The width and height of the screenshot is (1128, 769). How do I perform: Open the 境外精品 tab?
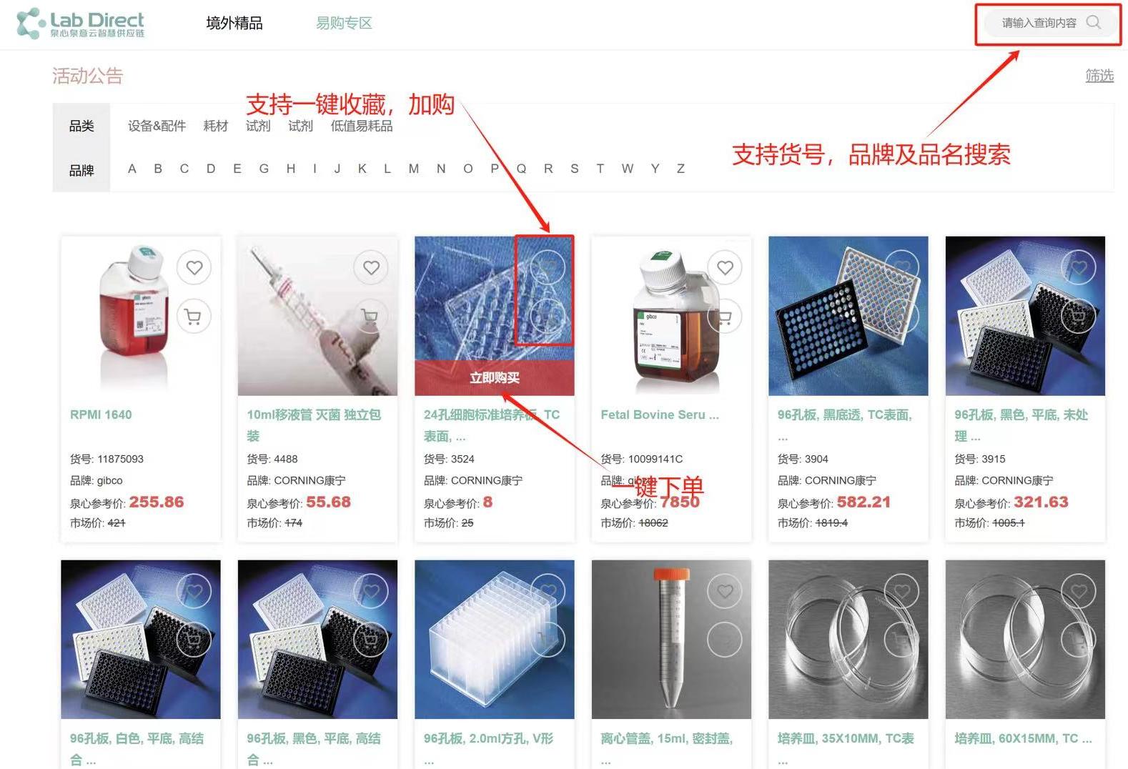(234, 24)
